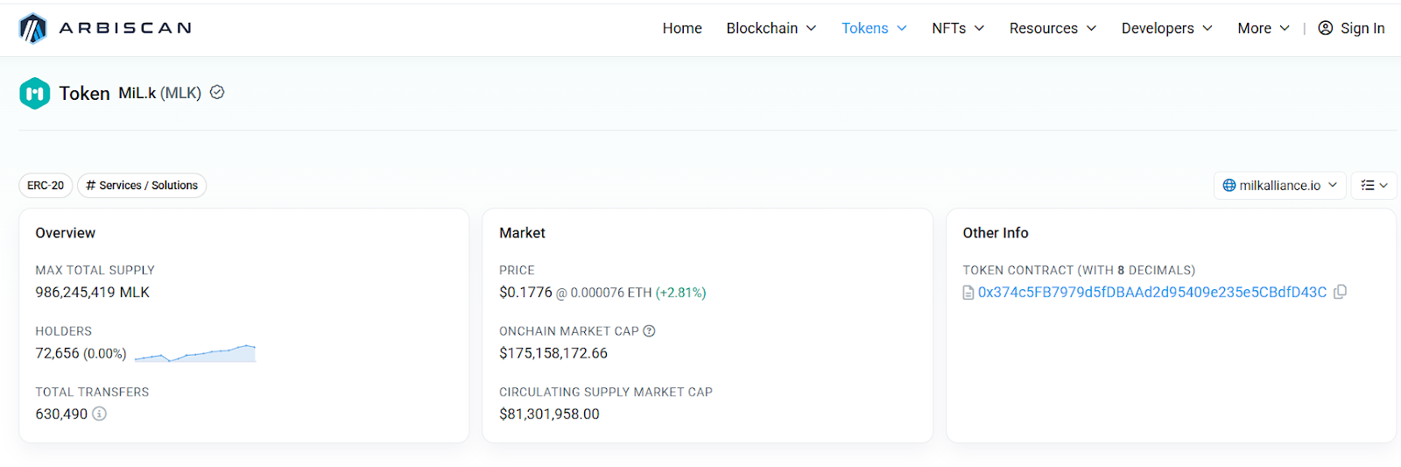1401x467 pixels.
Task: Click the info icon next to total transfers
Action: (x=99, y=414)
